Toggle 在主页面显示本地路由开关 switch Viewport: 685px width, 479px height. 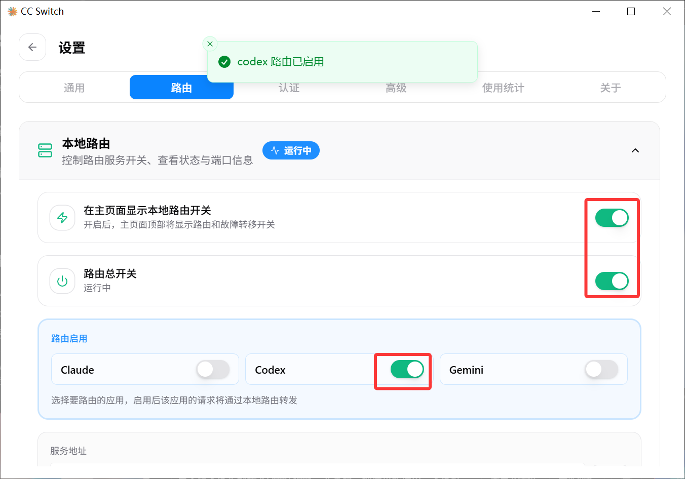click(x=612, y=218)
